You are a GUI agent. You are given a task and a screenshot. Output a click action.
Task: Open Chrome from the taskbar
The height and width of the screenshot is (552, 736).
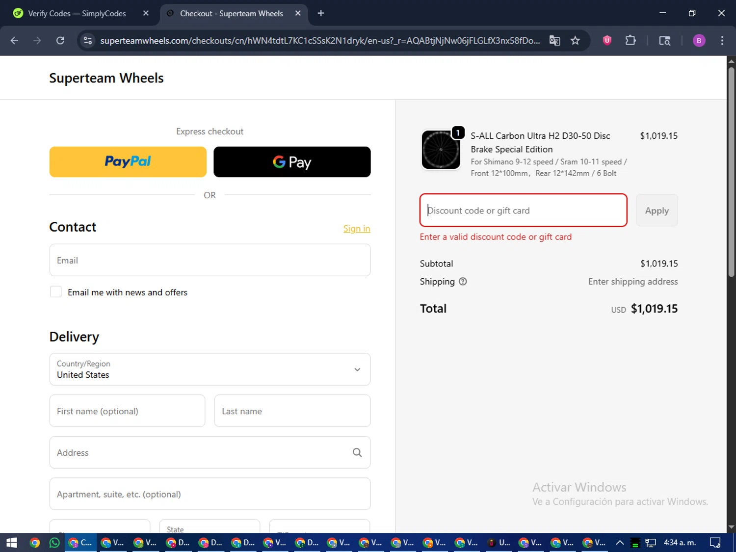point(34,543)
